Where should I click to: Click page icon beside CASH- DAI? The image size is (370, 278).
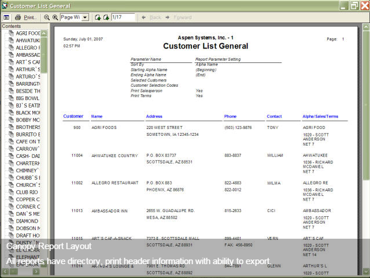[11, 155]
